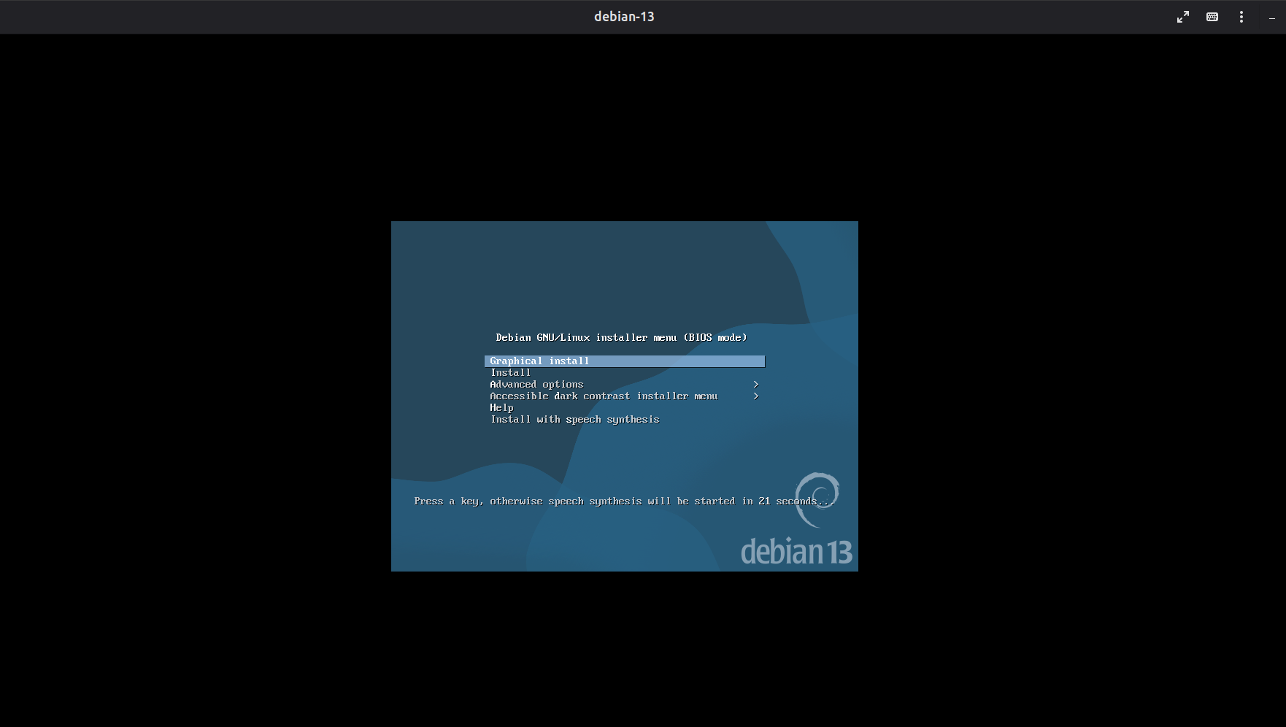
Task: Select the Graphical install entry
Action: point(625,361)
